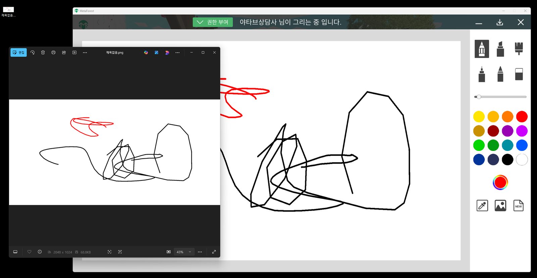Open more options beside the 43% zoom dropdown
The image size is (537, 278).
click(x=200, y=252)
